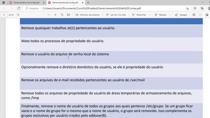The width and height of the screenshot is (210, 118).
Task: Open Collections panel
Action: 202,8
